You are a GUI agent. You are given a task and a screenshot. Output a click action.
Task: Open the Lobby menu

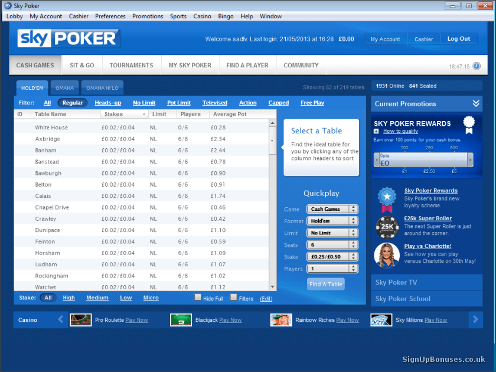coord(15,17)
